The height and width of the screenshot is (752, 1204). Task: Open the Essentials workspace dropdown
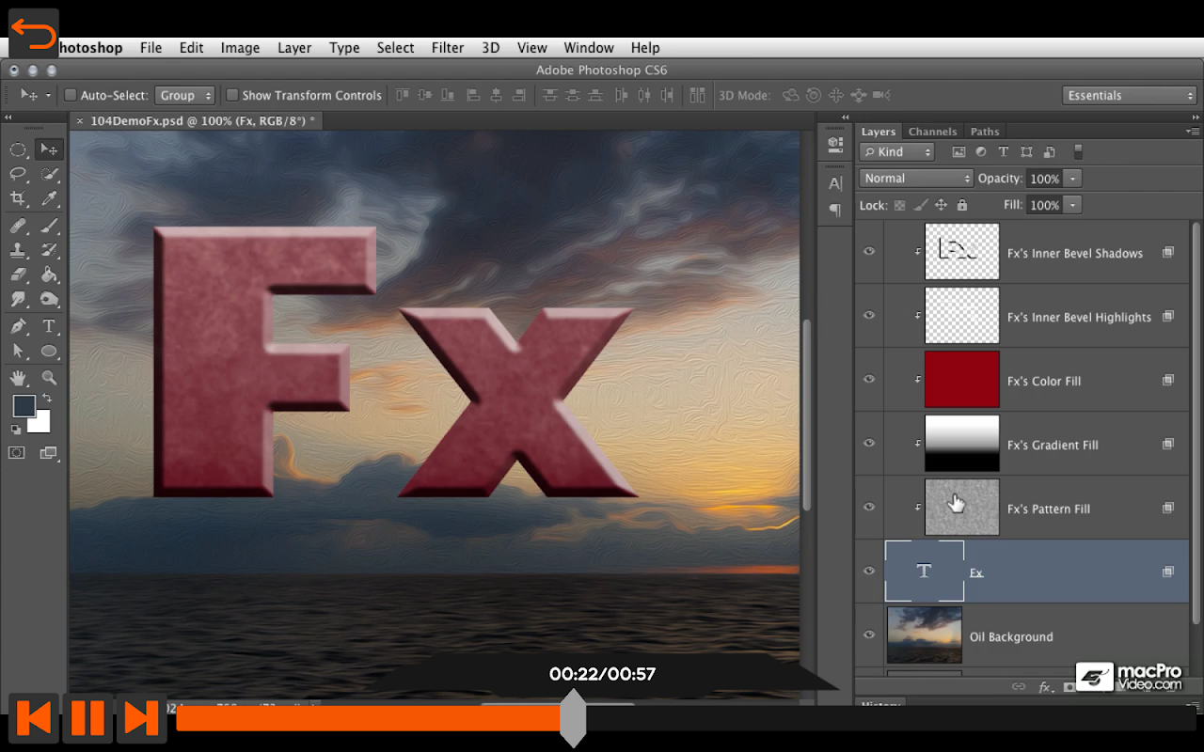pos(1129,95)
